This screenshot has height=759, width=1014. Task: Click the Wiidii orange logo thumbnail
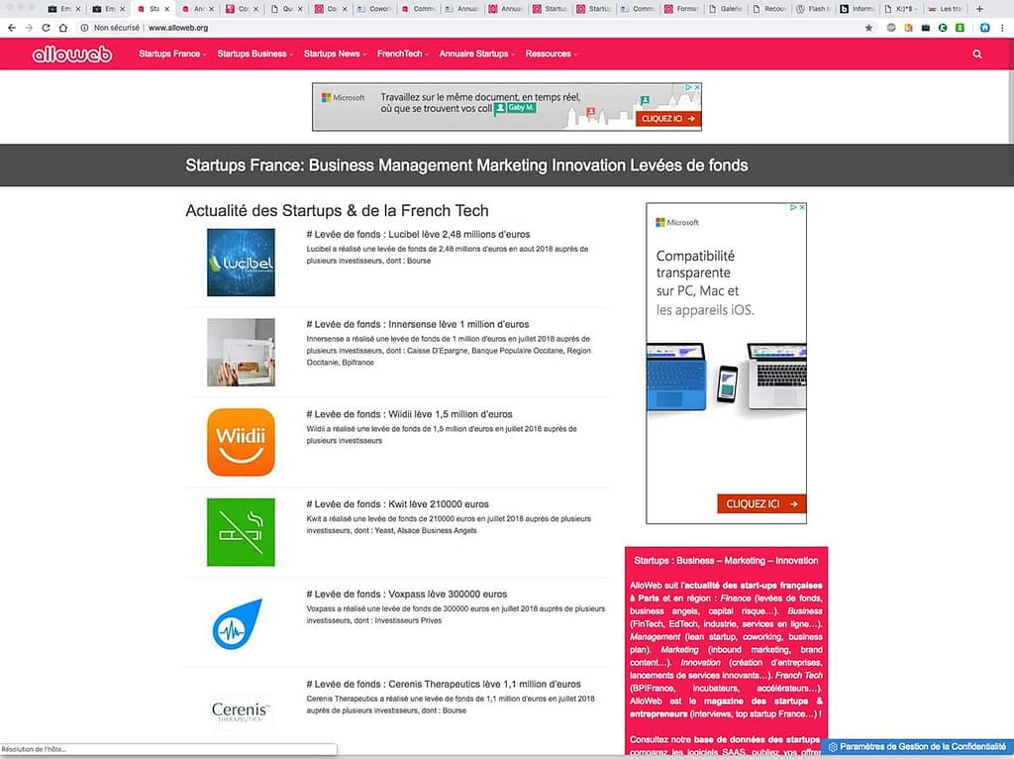click(x=241, y=442)
